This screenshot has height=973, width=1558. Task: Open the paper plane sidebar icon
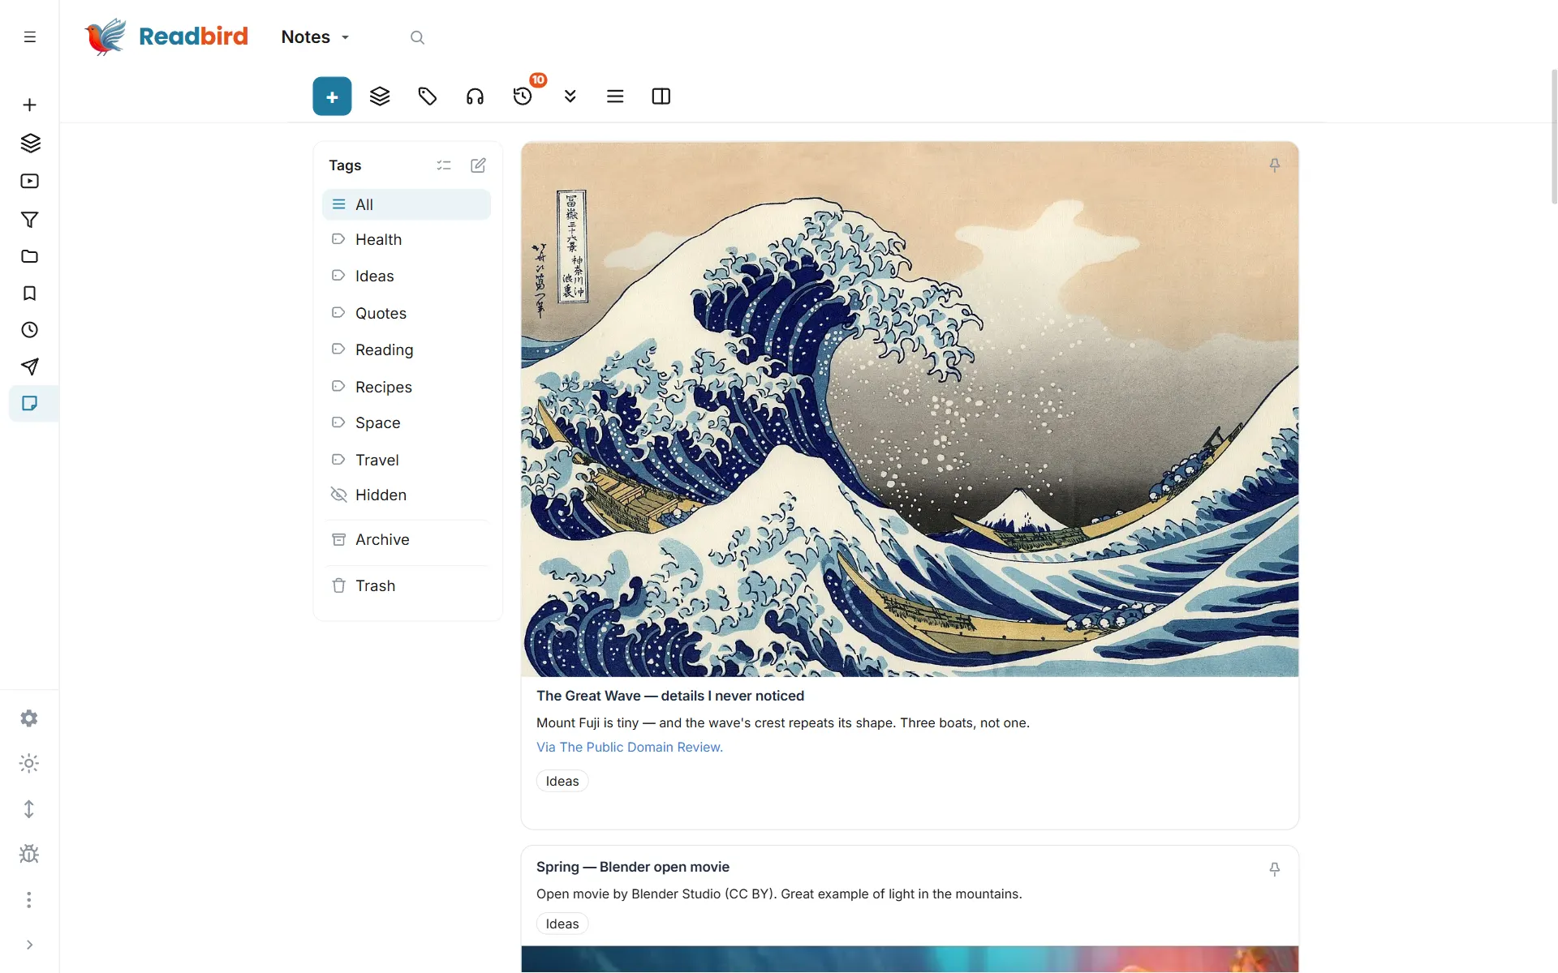pyautogui.click(x=30, y=366)
